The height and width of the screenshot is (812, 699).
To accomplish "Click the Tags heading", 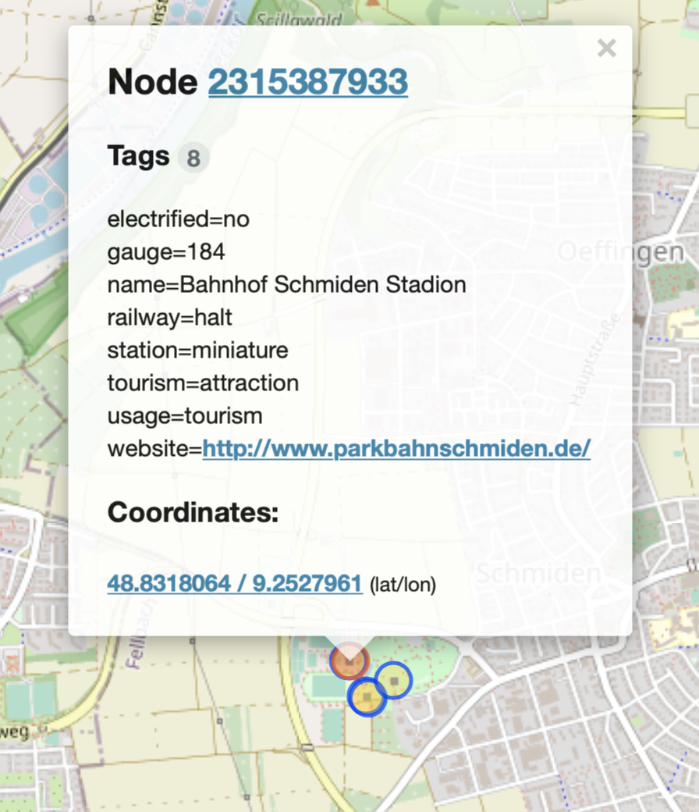I will (x=138, y=156).
